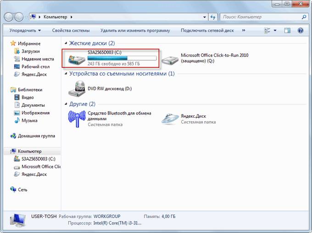Click the back navigation arrow
This screenshot has height=233, width=312.
pyautogui.click(x=9, y=17)
